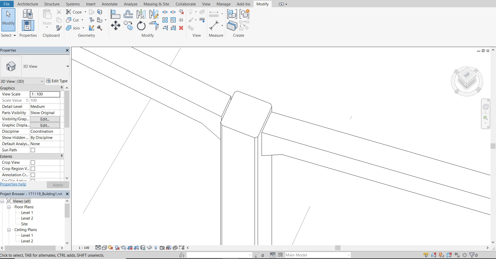This screenshot has height=259, width=496.
Task: Collapse the Graphics section in Properties
Action: (62, 88)
